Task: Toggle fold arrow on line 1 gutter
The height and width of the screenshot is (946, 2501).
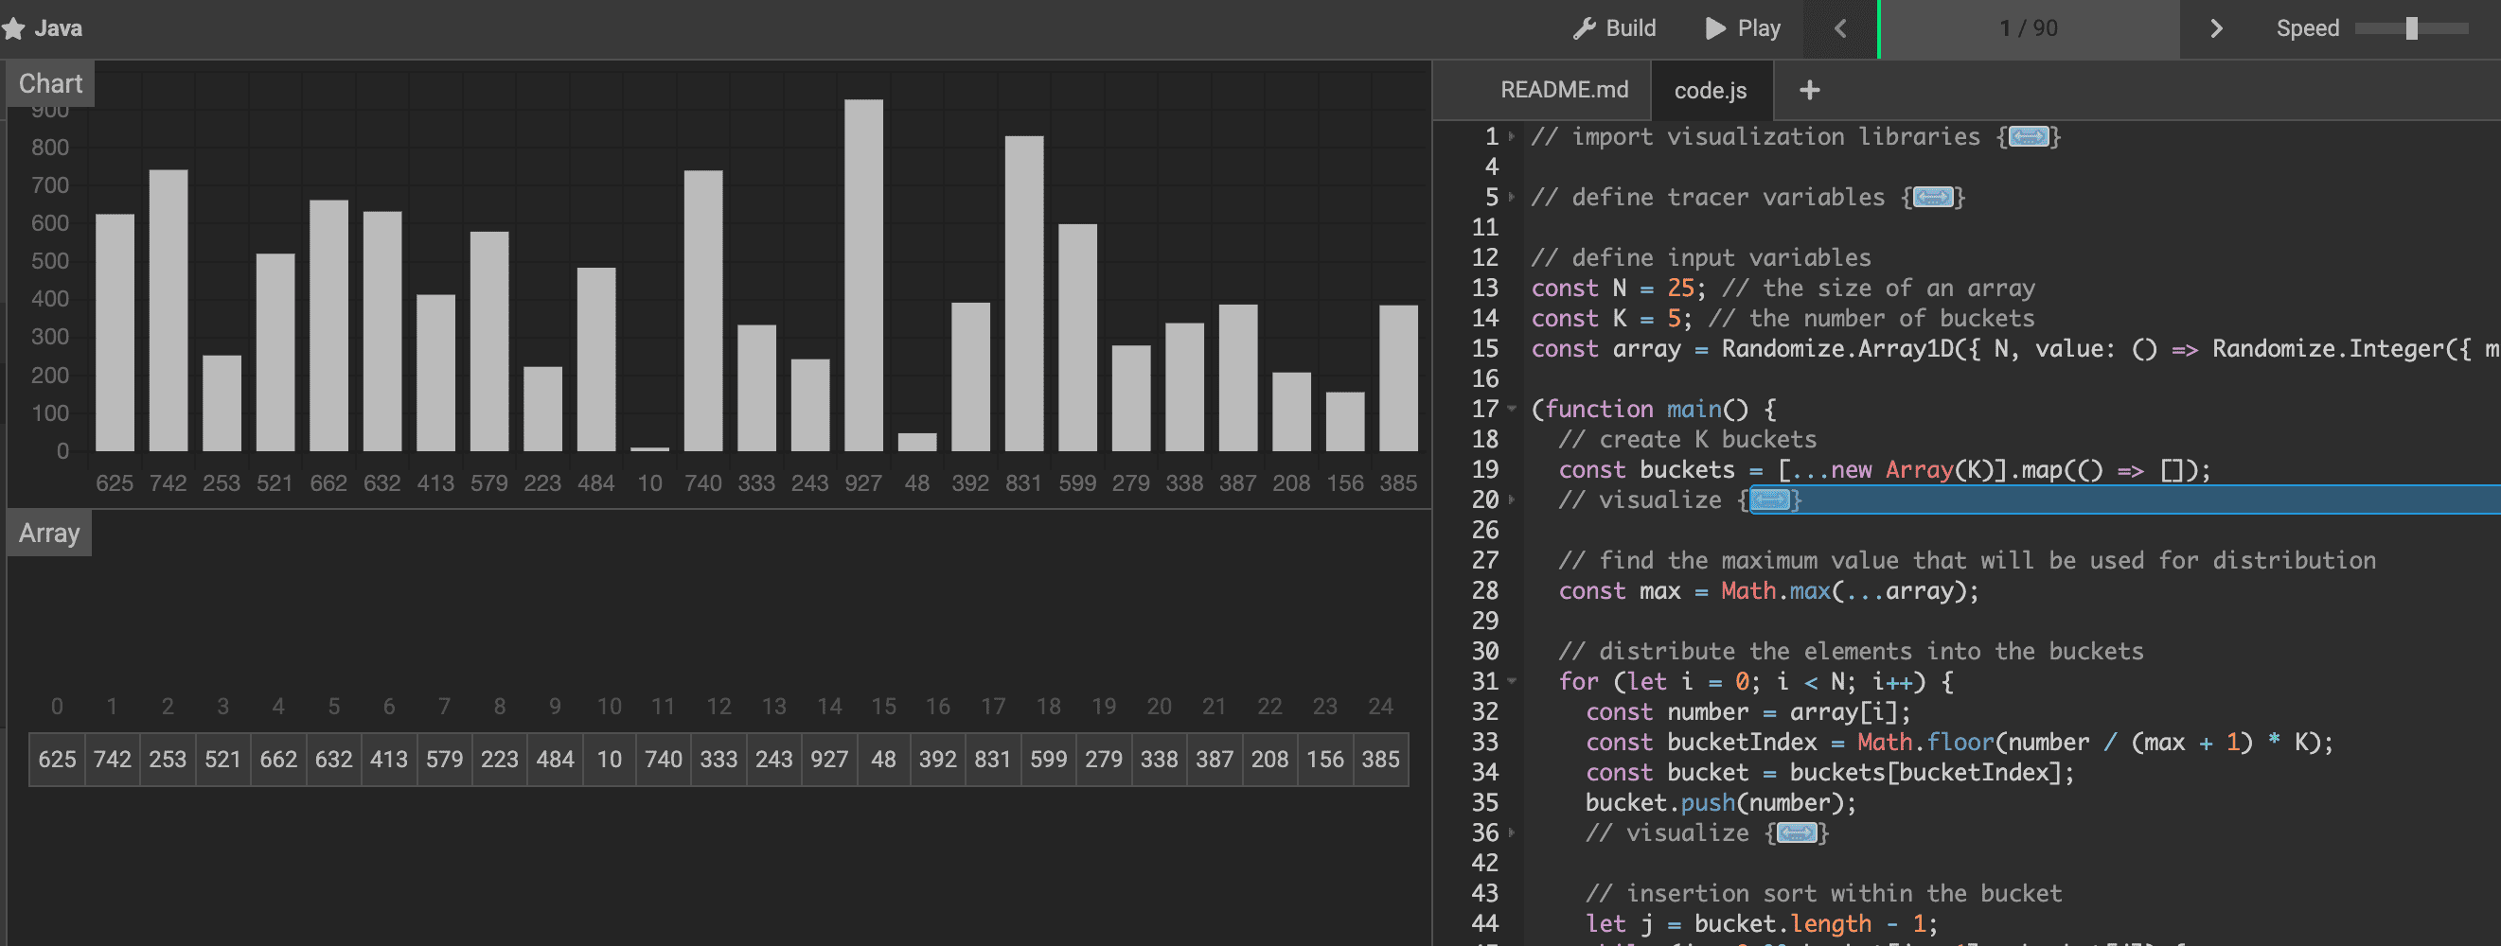Action: [x=1512, y=137]
